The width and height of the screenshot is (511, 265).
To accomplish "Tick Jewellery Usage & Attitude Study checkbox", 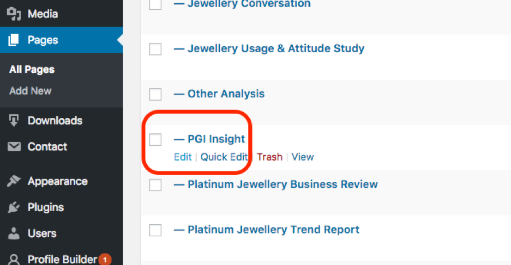I will point(155,49).
